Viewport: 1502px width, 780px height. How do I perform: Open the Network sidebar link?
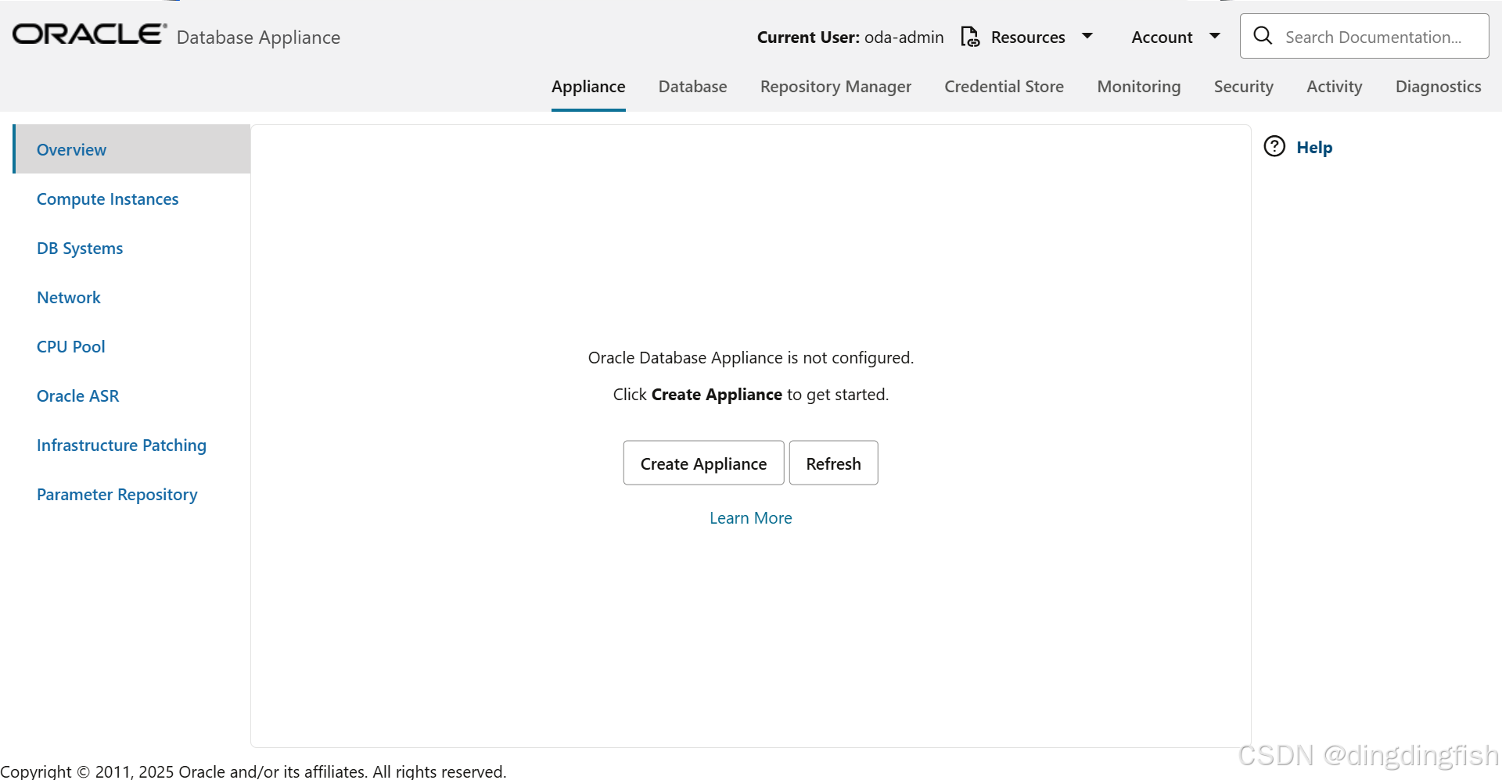pos(69,298)
